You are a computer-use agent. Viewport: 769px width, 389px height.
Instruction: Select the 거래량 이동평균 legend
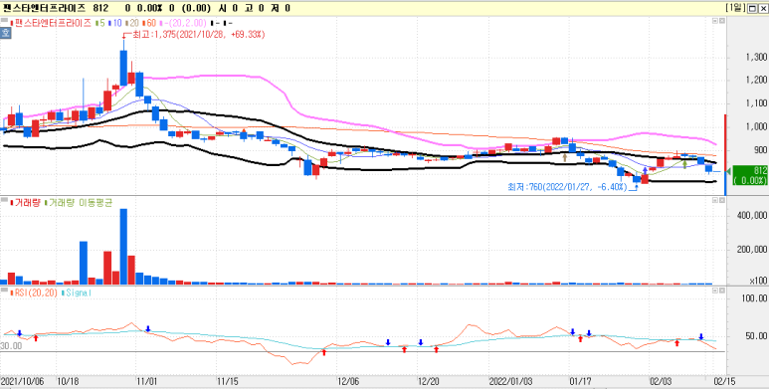pyautogui.click(x=78, y=203)
